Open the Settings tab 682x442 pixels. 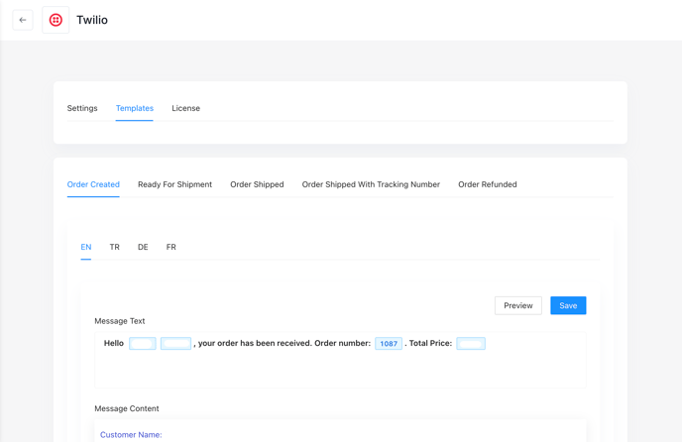click(x=82, y=108)
